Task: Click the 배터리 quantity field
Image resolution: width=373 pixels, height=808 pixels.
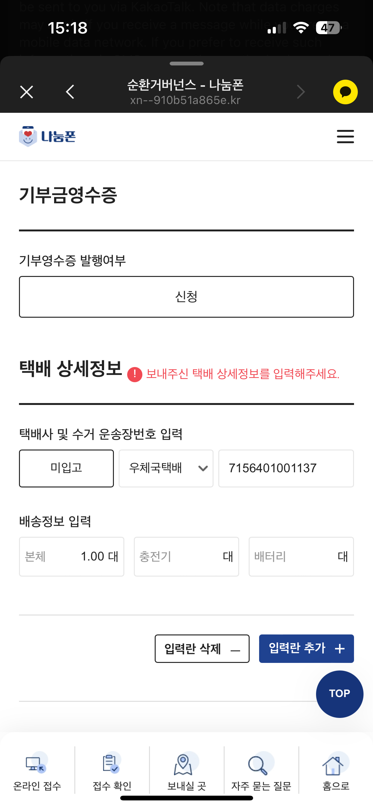Action: (x=301, y=556)
